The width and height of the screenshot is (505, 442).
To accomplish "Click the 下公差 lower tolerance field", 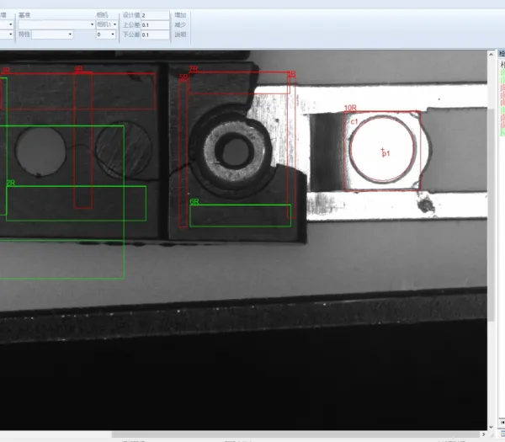I will [155, 35].
